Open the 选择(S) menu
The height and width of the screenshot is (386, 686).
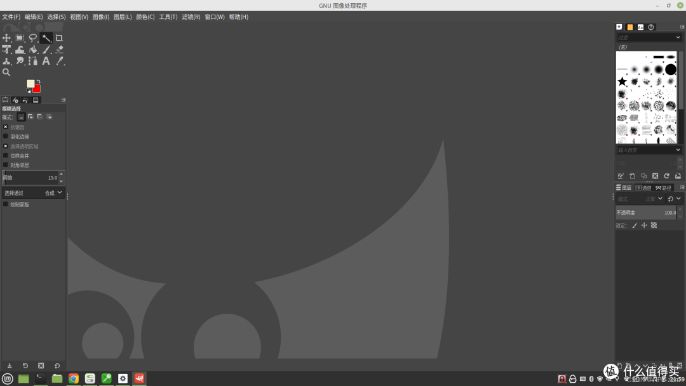click(x=57, y=17)
